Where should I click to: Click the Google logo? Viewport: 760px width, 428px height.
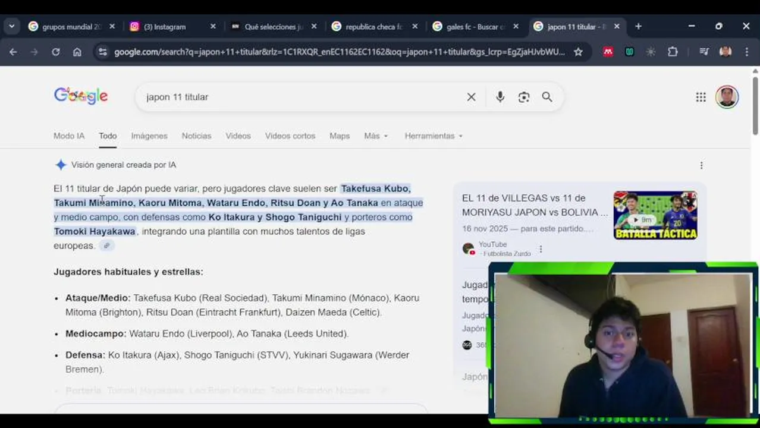(x=81, y=96)
